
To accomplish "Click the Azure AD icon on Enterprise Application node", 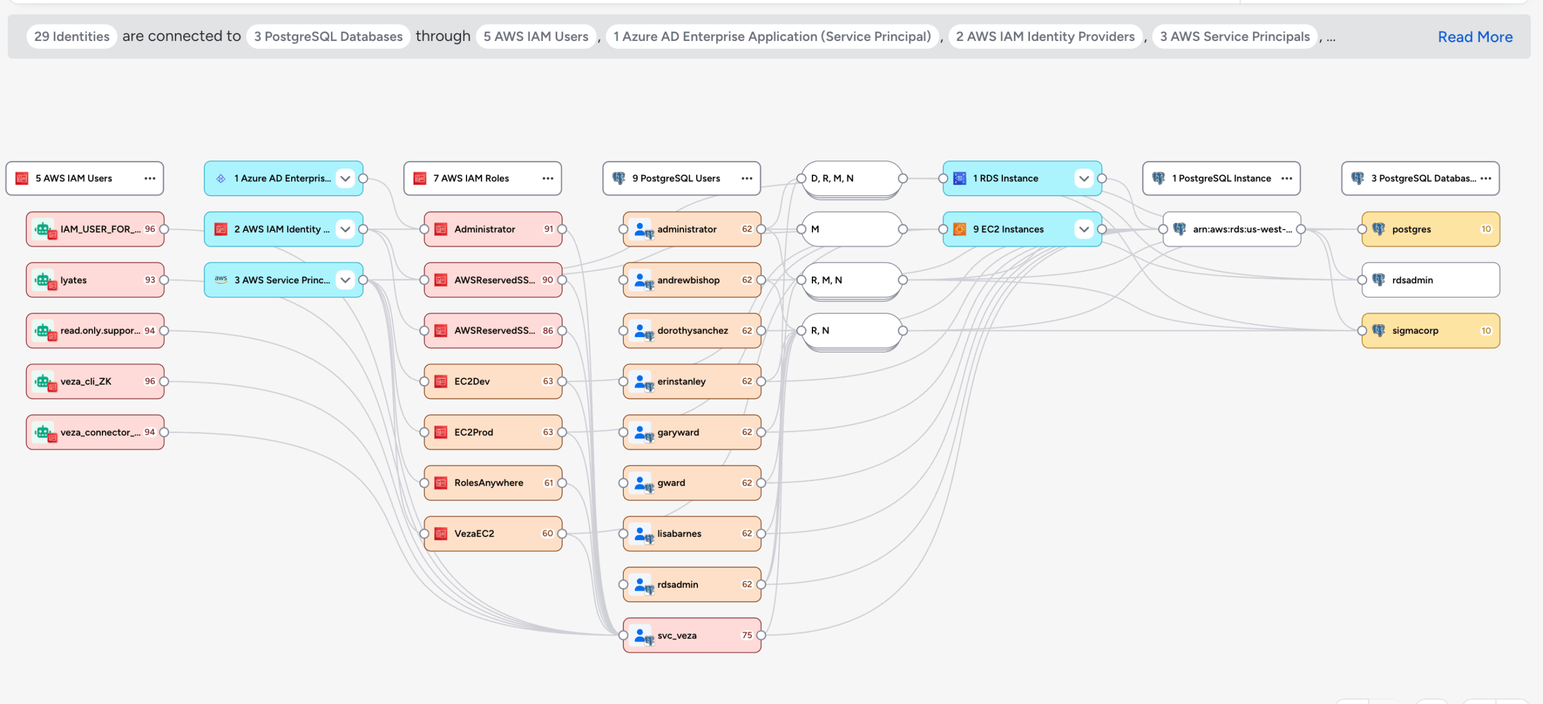I will pyautogui.click(x=221, y=178).
